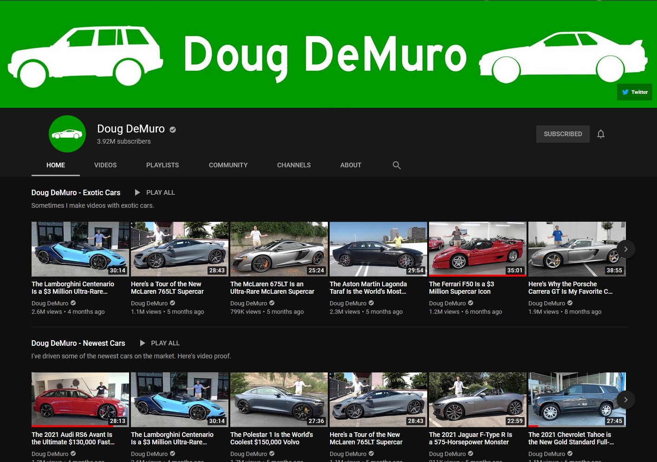Click Doug DeMuro channel name under Polestar 1 video
This screenshot has width=657, height=462.
point(248,454)
